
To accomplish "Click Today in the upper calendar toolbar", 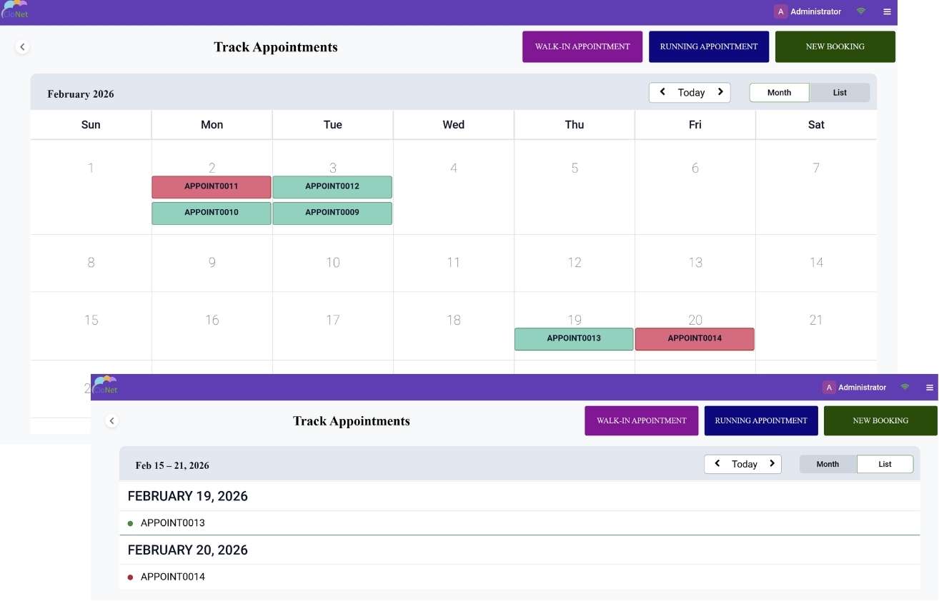I will (x=691, y=92).
